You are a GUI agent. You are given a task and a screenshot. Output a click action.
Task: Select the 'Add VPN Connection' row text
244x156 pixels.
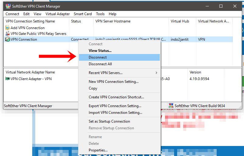tap(28, 28)
